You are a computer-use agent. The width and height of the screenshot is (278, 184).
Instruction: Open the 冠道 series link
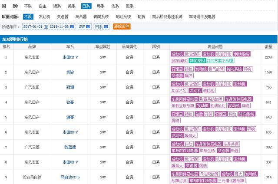[x=70, y=87]
